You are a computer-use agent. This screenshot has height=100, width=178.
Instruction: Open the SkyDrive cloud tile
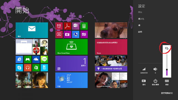coord(36,59)
